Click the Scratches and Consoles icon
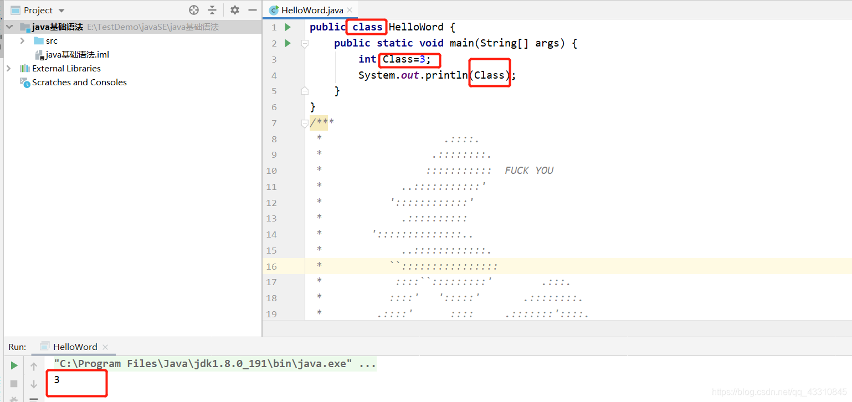This screenshot has height=402, width=852. pyautogui.click(x=25, y=83)
